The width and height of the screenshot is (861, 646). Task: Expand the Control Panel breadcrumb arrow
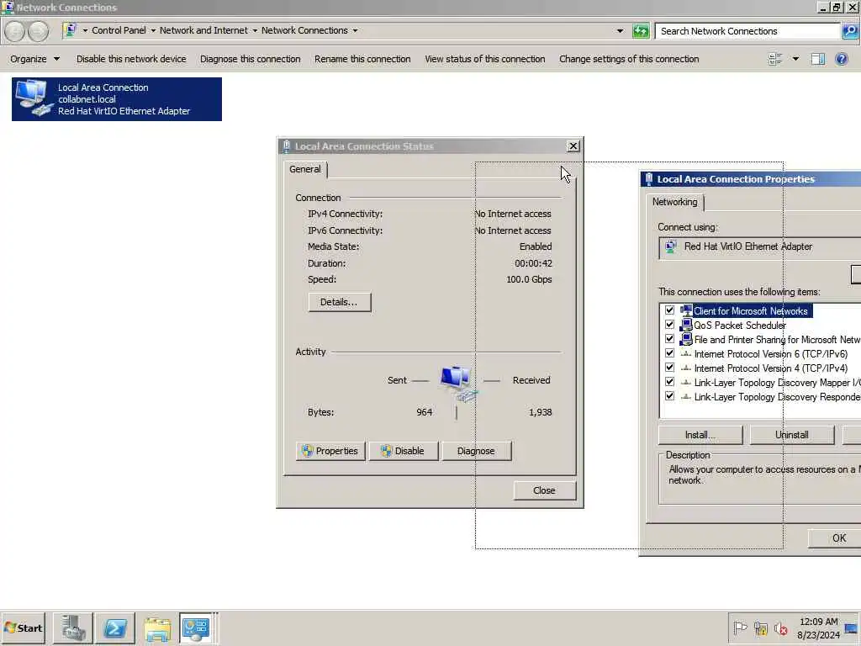tap(153, 31)
